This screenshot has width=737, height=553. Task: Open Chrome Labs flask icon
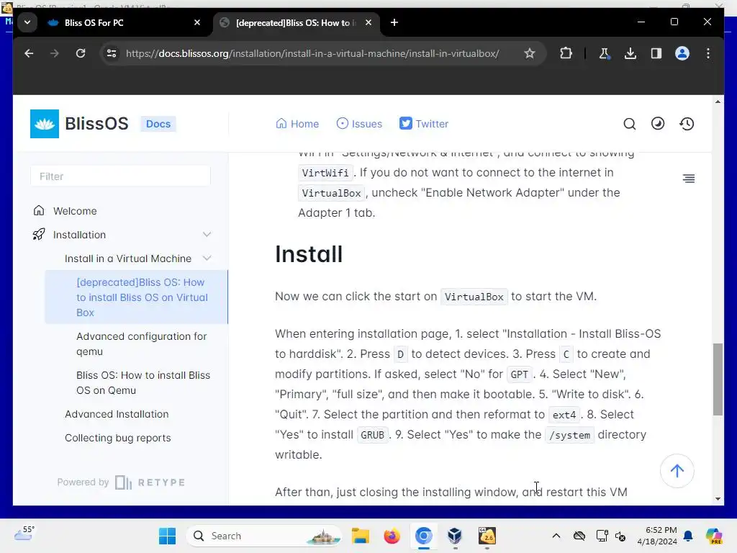pyautogui.click(x=605, y=53)
